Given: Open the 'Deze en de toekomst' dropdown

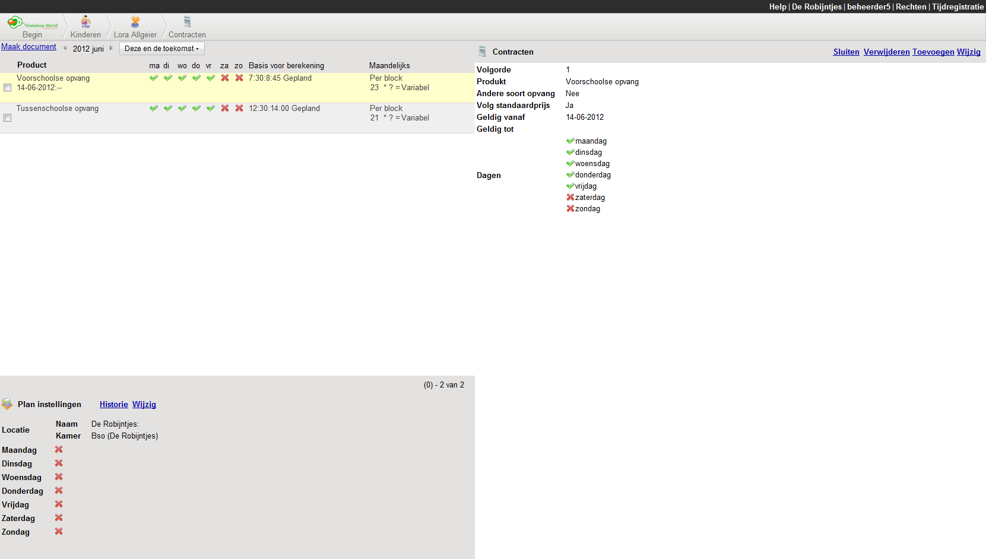Looking at the screenshot, I should [x=161, y=49].
